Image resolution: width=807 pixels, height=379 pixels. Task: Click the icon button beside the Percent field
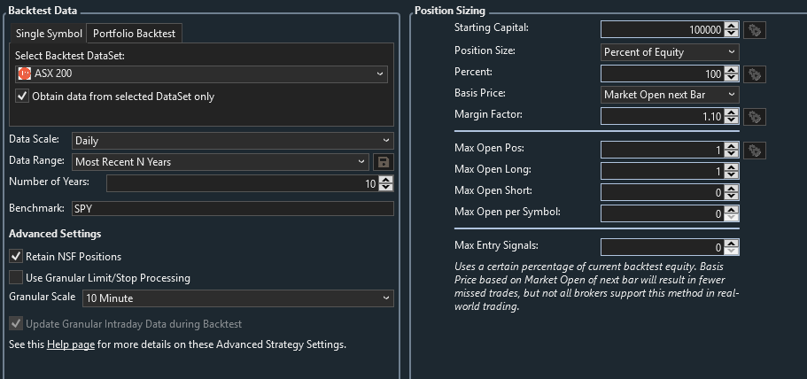(755, 73)
